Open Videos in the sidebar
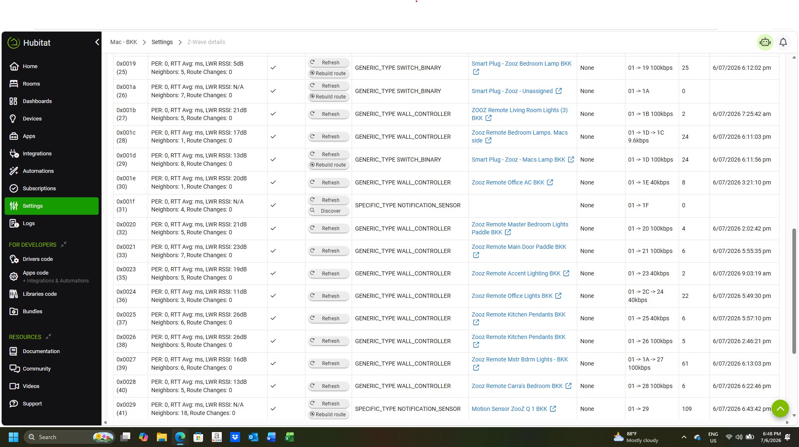This screenshot has height=447, width=799. pyautogui.click(x=52, y=386)
